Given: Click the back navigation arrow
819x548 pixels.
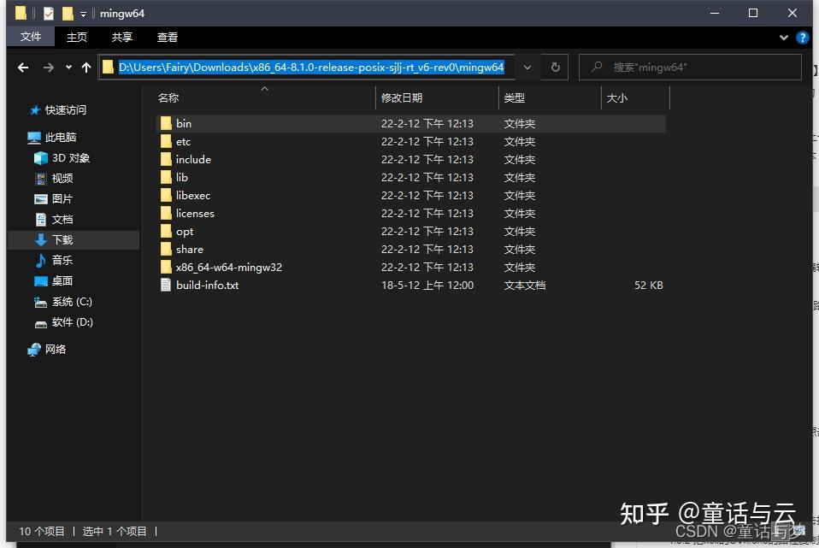Looking at the screenshot, I should (22, 67).
